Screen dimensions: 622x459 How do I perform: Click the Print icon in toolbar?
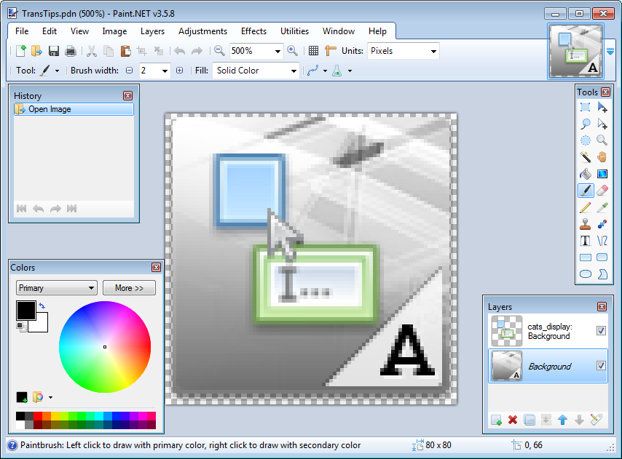[71, 51]
